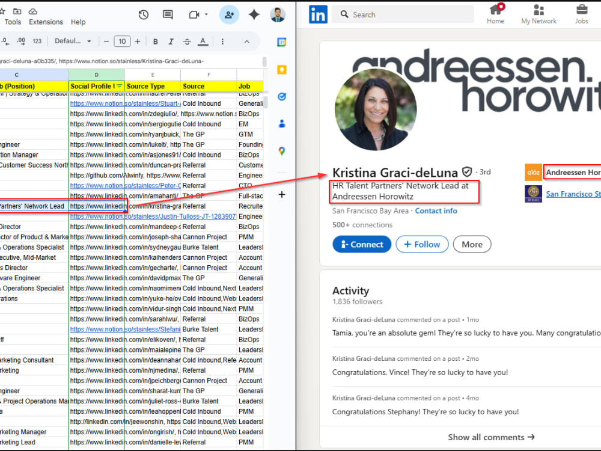The image size is (601, 451).
Task: Select column C header
Action: coord(16,75)
